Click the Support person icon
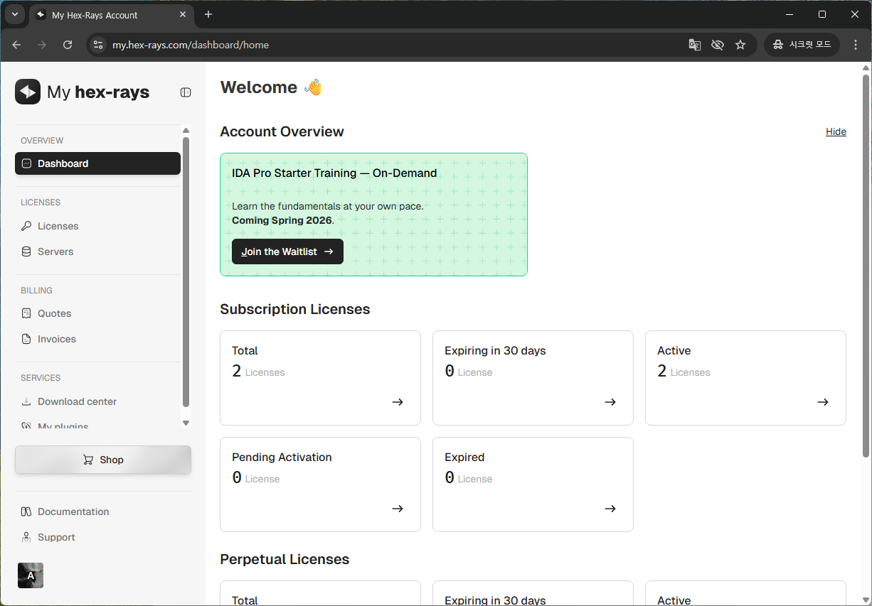The image size is (872, 606). [26, 537]
